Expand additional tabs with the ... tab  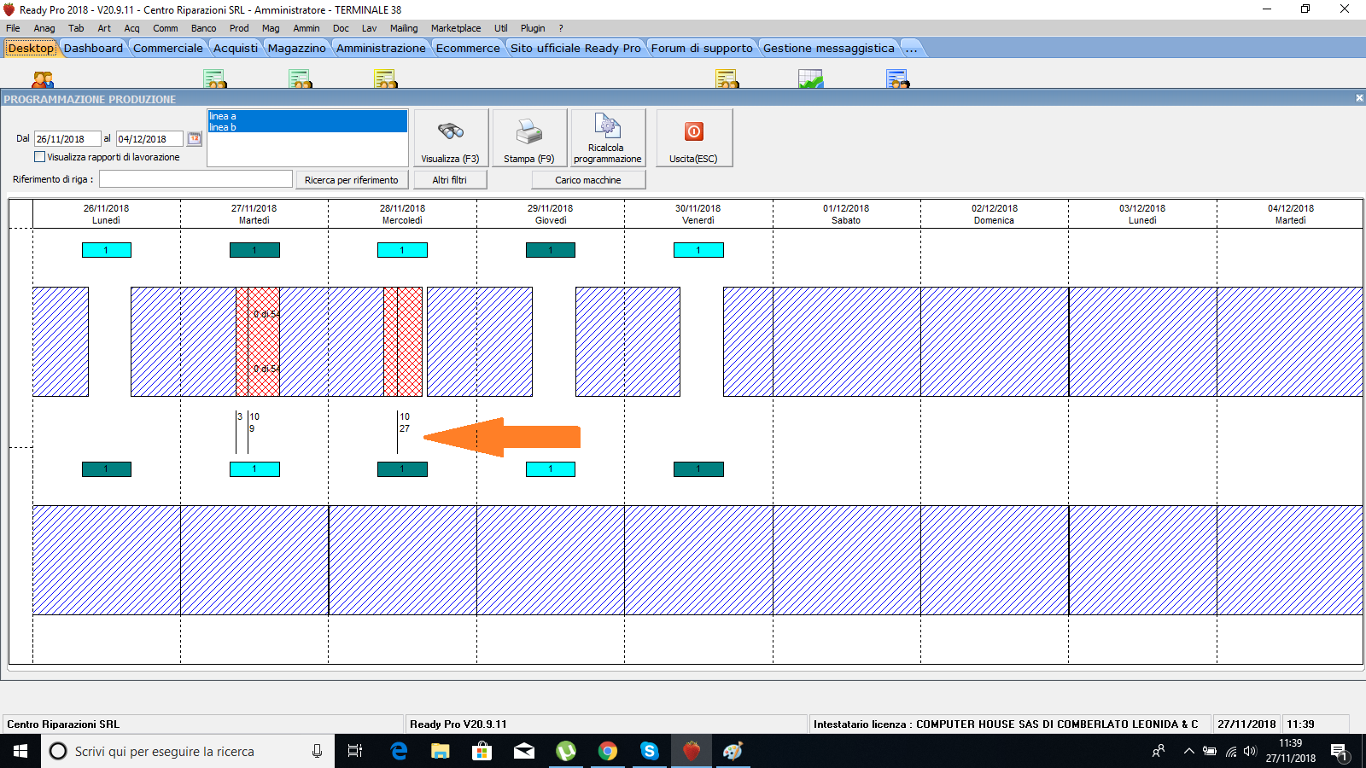tap(911, 48)
